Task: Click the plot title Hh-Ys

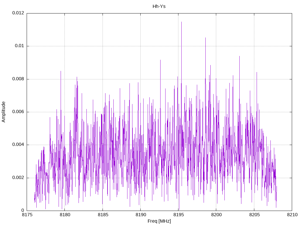Action: [x=159, y=6]
